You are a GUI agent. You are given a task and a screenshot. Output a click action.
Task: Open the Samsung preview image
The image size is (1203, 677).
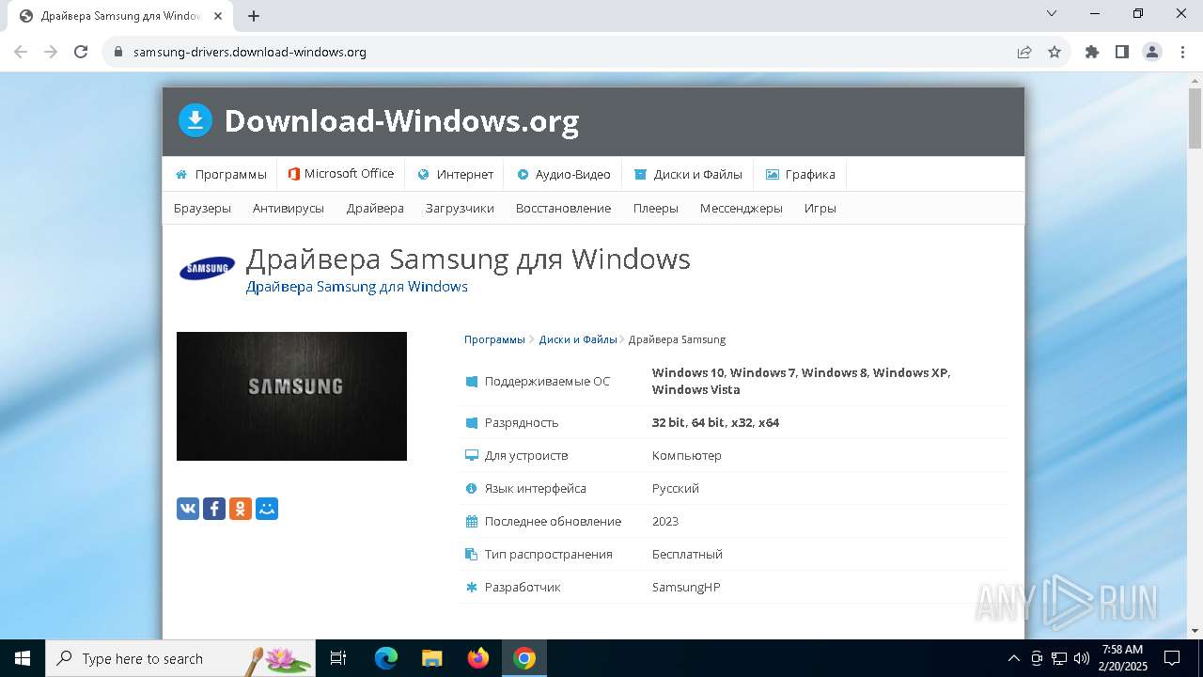point(291,396)
